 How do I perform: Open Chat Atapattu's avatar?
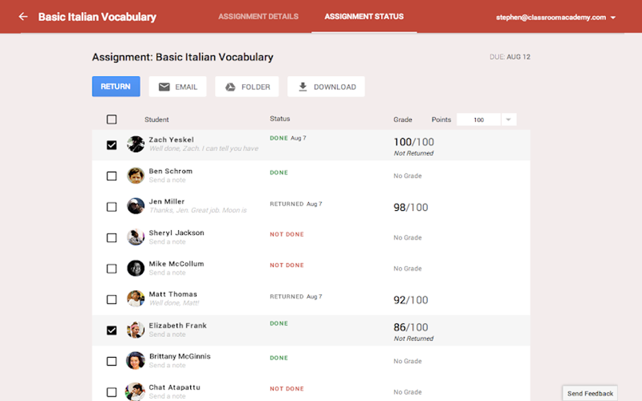(x=135, y=391)
